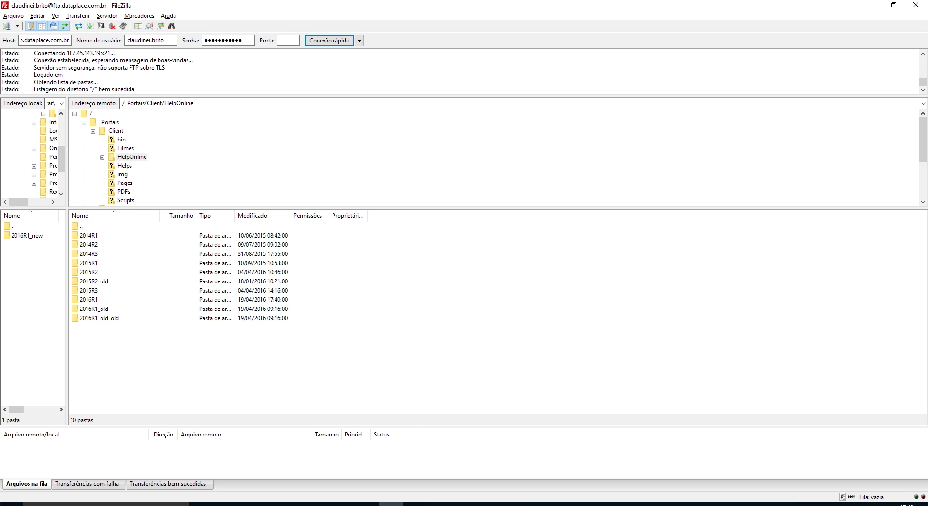Select the 2015R2_old remote folder

tap(94, 281)
